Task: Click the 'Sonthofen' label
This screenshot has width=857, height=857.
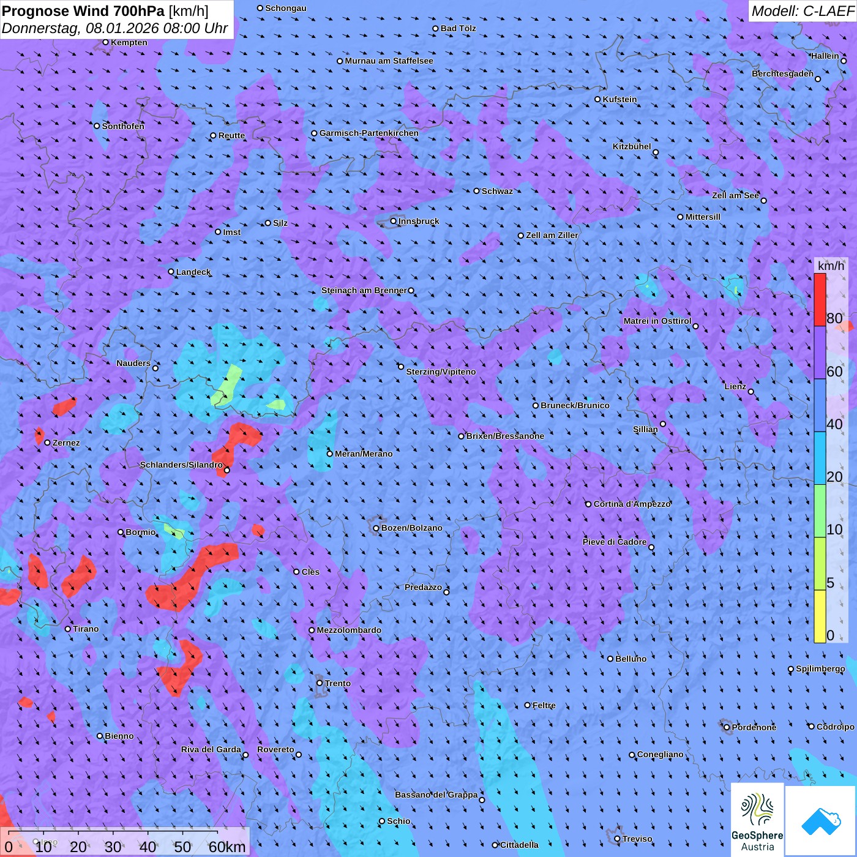Action: pos(124,126)
